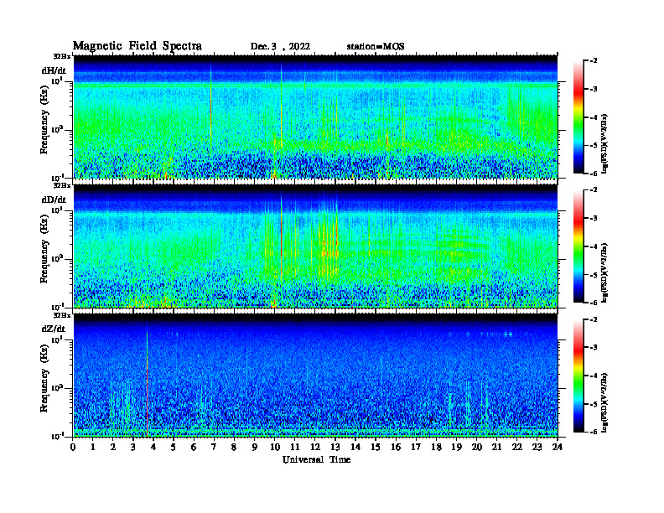Screen dimensions: 664x513
Task: Click the date text "Dec. 3 , 2022"
Action: (280, 47)
